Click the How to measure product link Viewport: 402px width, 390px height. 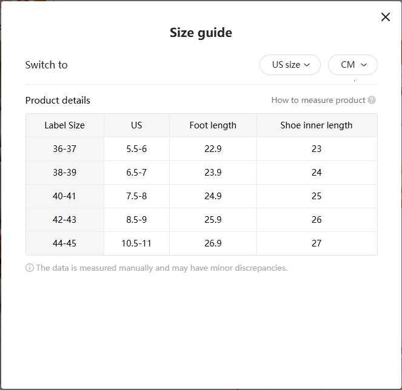tap(318, 100)
